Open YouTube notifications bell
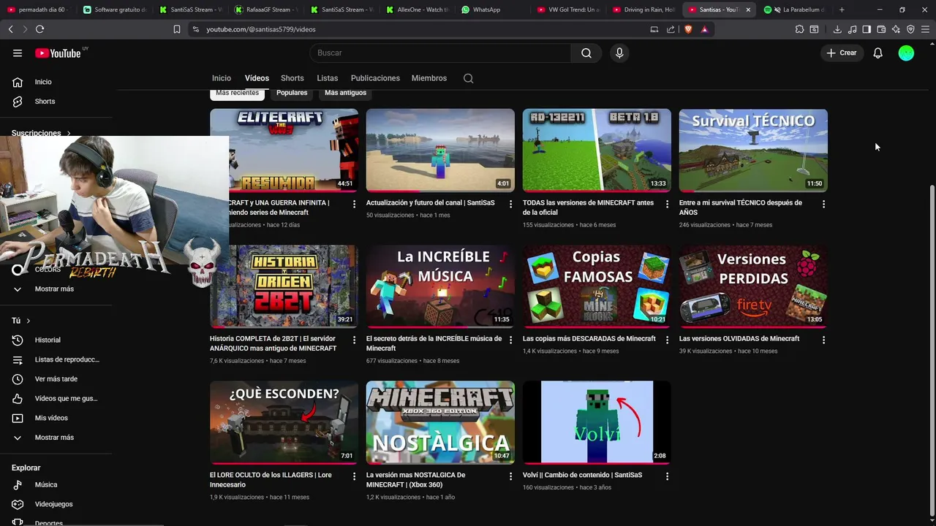This screenshot has width=936, height=526. click(x=877, y=53)
